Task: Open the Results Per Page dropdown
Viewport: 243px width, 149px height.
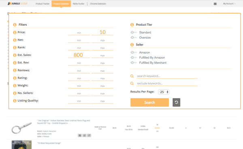Action: 164,92
